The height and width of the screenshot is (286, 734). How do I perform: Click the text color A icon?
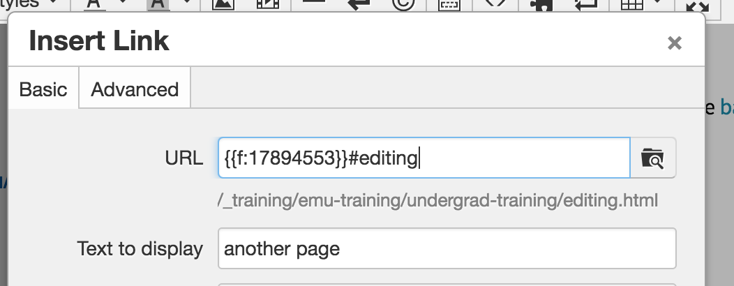pyautogui.click(x=94, y=5)
